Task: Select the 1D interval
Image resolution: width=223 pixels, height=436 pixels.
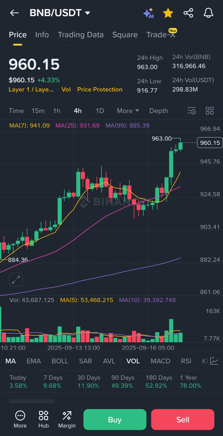Action: point(100,111)
